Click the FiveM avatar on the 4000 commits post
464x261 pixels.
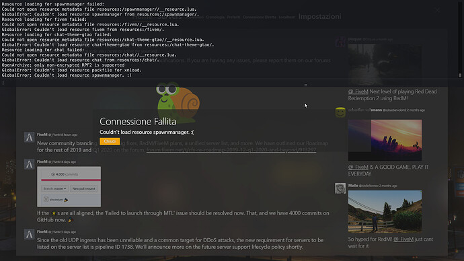[29, 164]
